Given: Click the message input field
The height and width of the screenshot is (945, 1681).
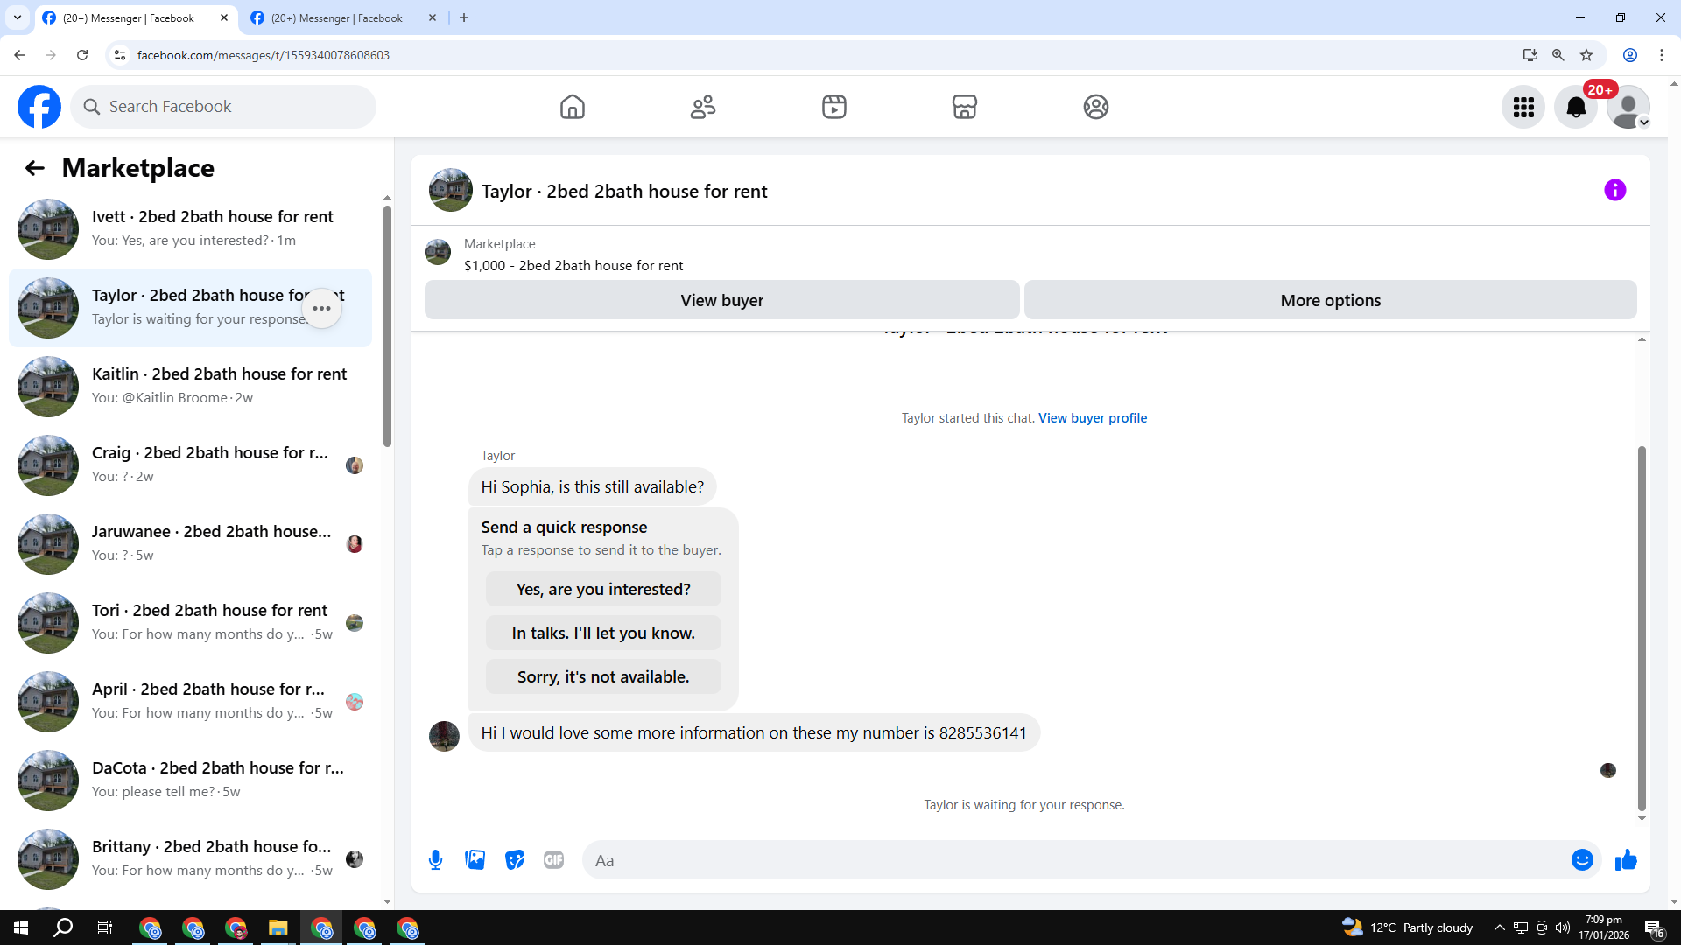Looking at the screenshot, I should [1077, 860].
